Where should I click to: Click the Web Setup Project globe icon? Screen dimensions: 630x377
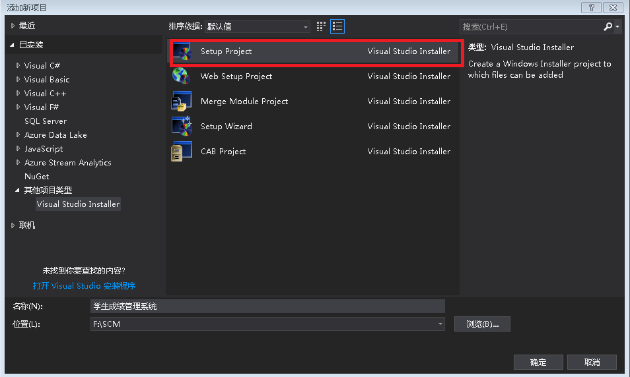pyautogui.click(x=181, y=76)
